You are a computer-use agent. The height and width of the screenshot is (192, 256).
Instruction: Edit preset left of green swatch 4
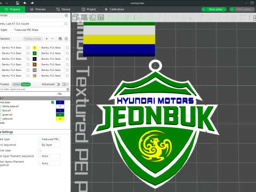click(28, 53)
